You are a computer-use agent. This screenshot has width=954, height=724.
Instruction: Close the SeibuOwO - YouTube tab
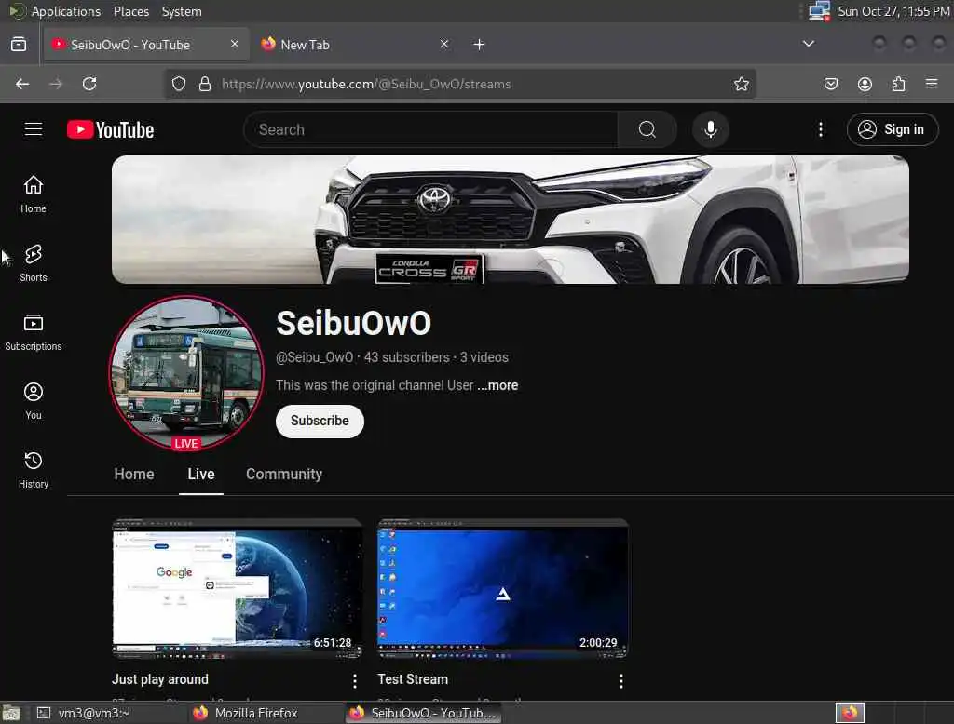click(x=235, y=44)
